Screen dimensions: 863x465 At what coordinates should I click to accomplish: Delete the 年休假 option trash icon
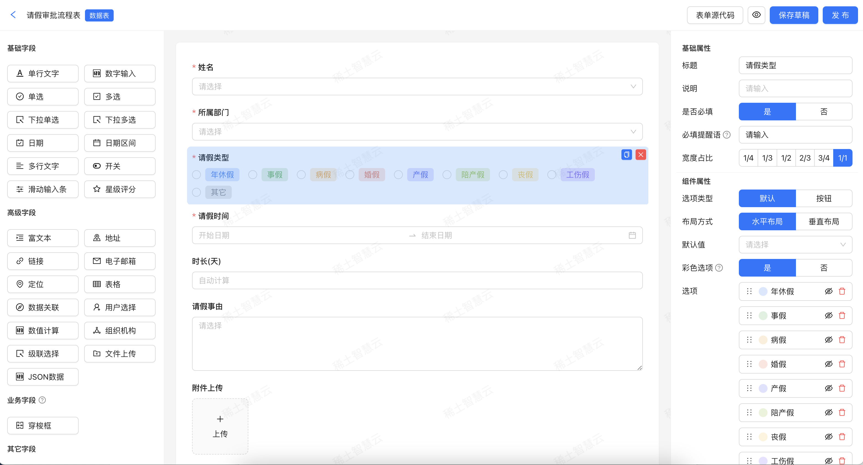[x=842, y=291]
